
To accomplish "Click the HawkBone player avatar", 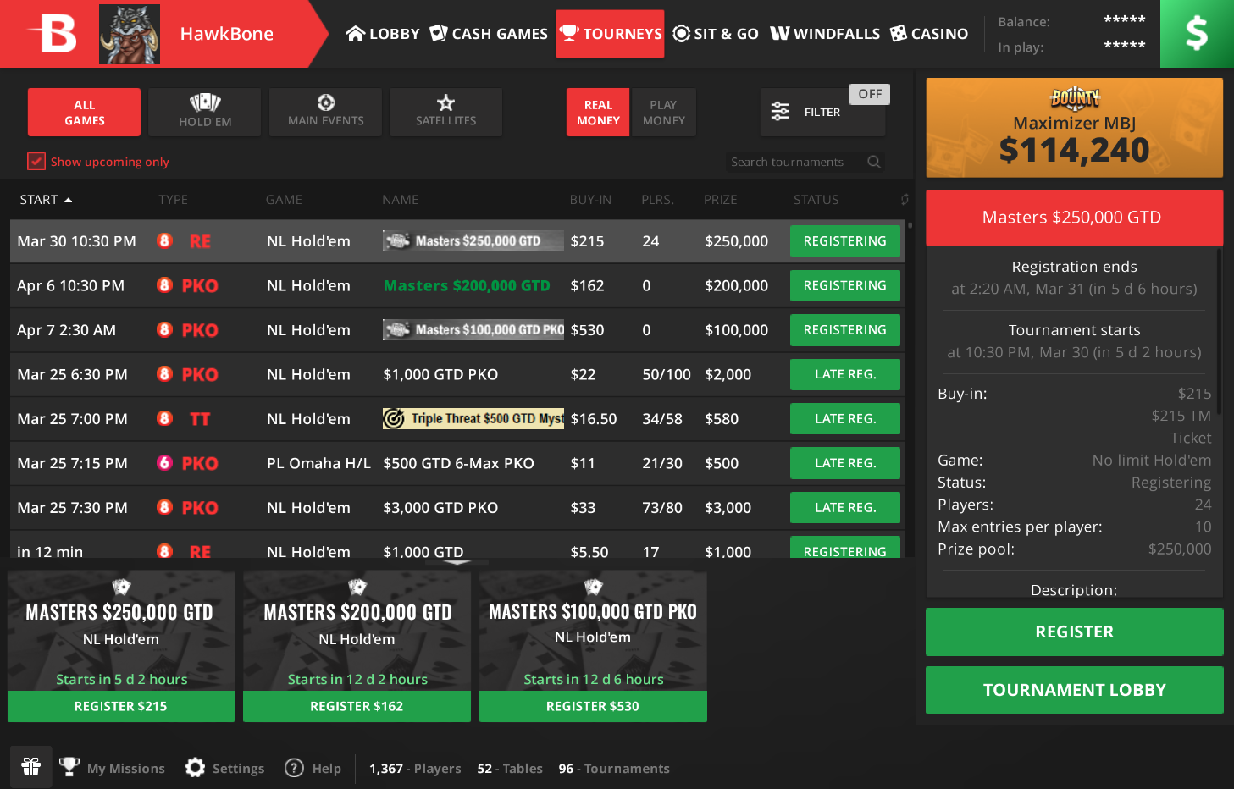I will 130,35.
